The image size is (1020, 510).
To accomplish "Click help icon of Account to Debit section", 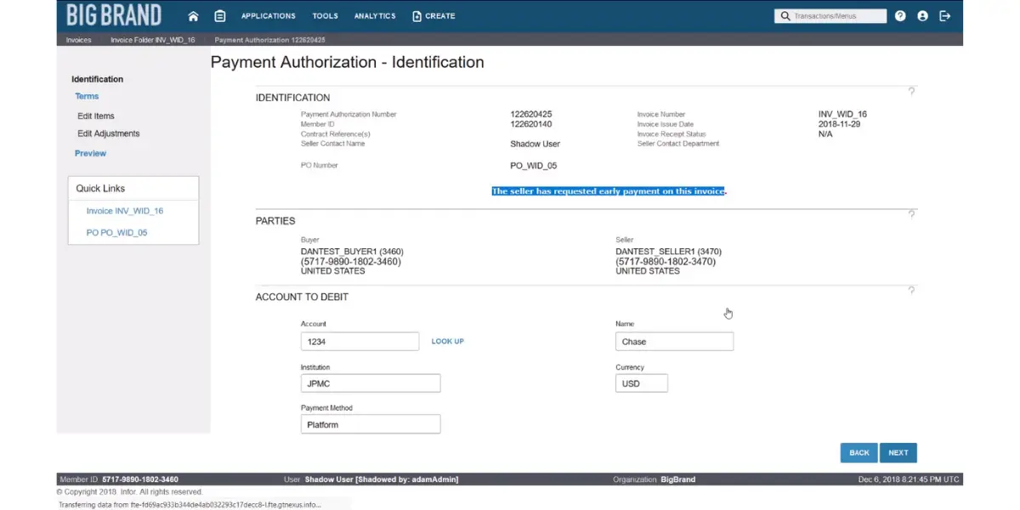I will coord(911,290).
